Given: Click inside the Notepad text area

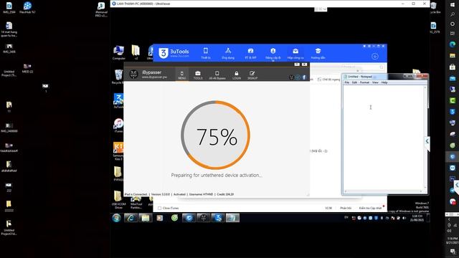Looking at the screenshot, I should click(384, 137).
